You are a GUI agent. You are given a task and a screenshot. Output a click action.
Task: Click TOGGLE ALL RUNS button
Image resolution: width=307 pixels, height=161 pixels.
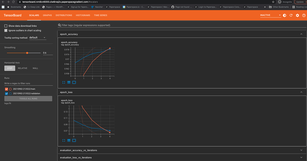coord(28,99)
